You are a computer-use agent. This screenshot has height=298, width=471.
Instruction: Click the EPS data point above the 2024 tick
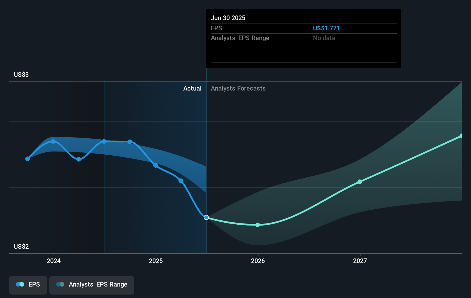[x=53, y=141]
